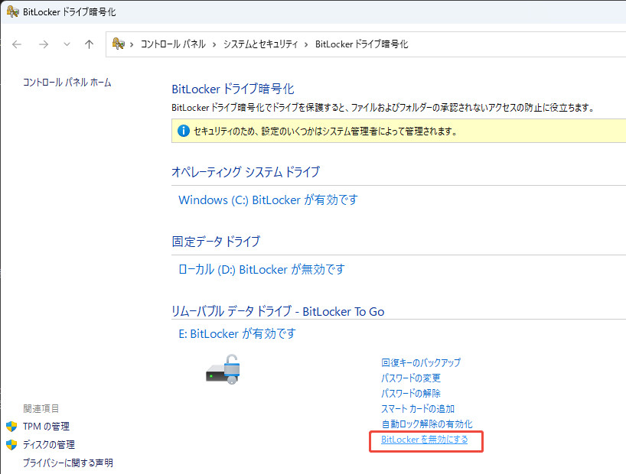Viewport: 626px width, 474px height.
Task: Click パスワードの解除 link
Action: pos(411,393)
